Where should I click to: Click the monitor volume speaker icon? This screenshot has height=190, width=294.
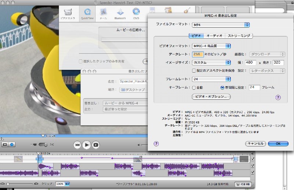pyautogui.click(x=139, y=145)
